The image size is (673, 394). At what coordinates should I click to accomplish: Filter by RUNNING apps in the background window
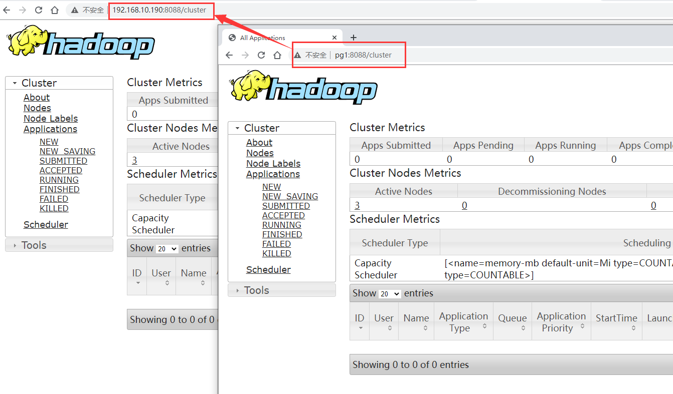(x=59, y=180)
